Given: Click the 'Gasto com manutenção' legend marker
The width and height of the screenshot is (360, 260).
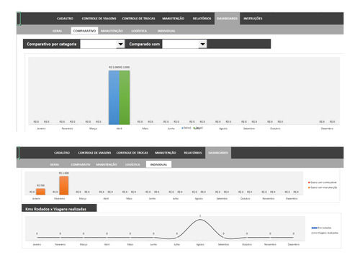Looking at the screenshot, I should [309, 187].
